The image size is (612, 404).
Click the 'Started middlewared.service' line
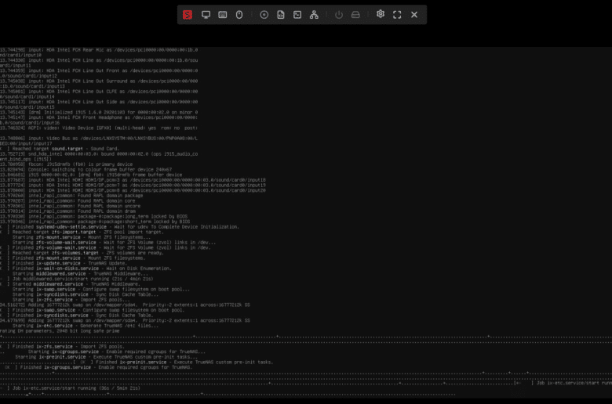pyautogui.click(x=71, y=284)
